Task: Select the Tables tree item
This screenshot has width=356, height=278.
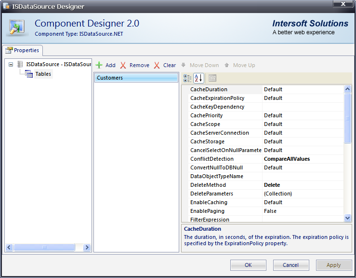Action: (x=43, y=74)
